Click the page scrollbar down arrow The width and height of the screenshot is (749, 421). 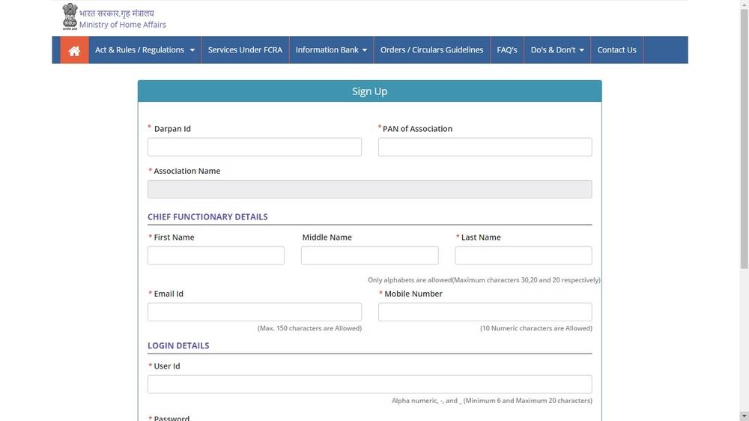745,417
